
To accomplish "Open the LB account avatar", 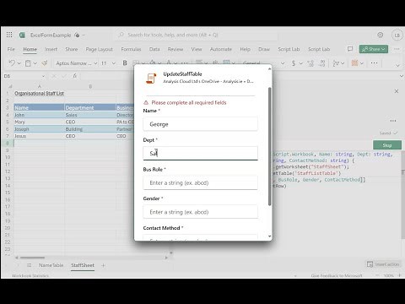I will click(x=397, y=35).
